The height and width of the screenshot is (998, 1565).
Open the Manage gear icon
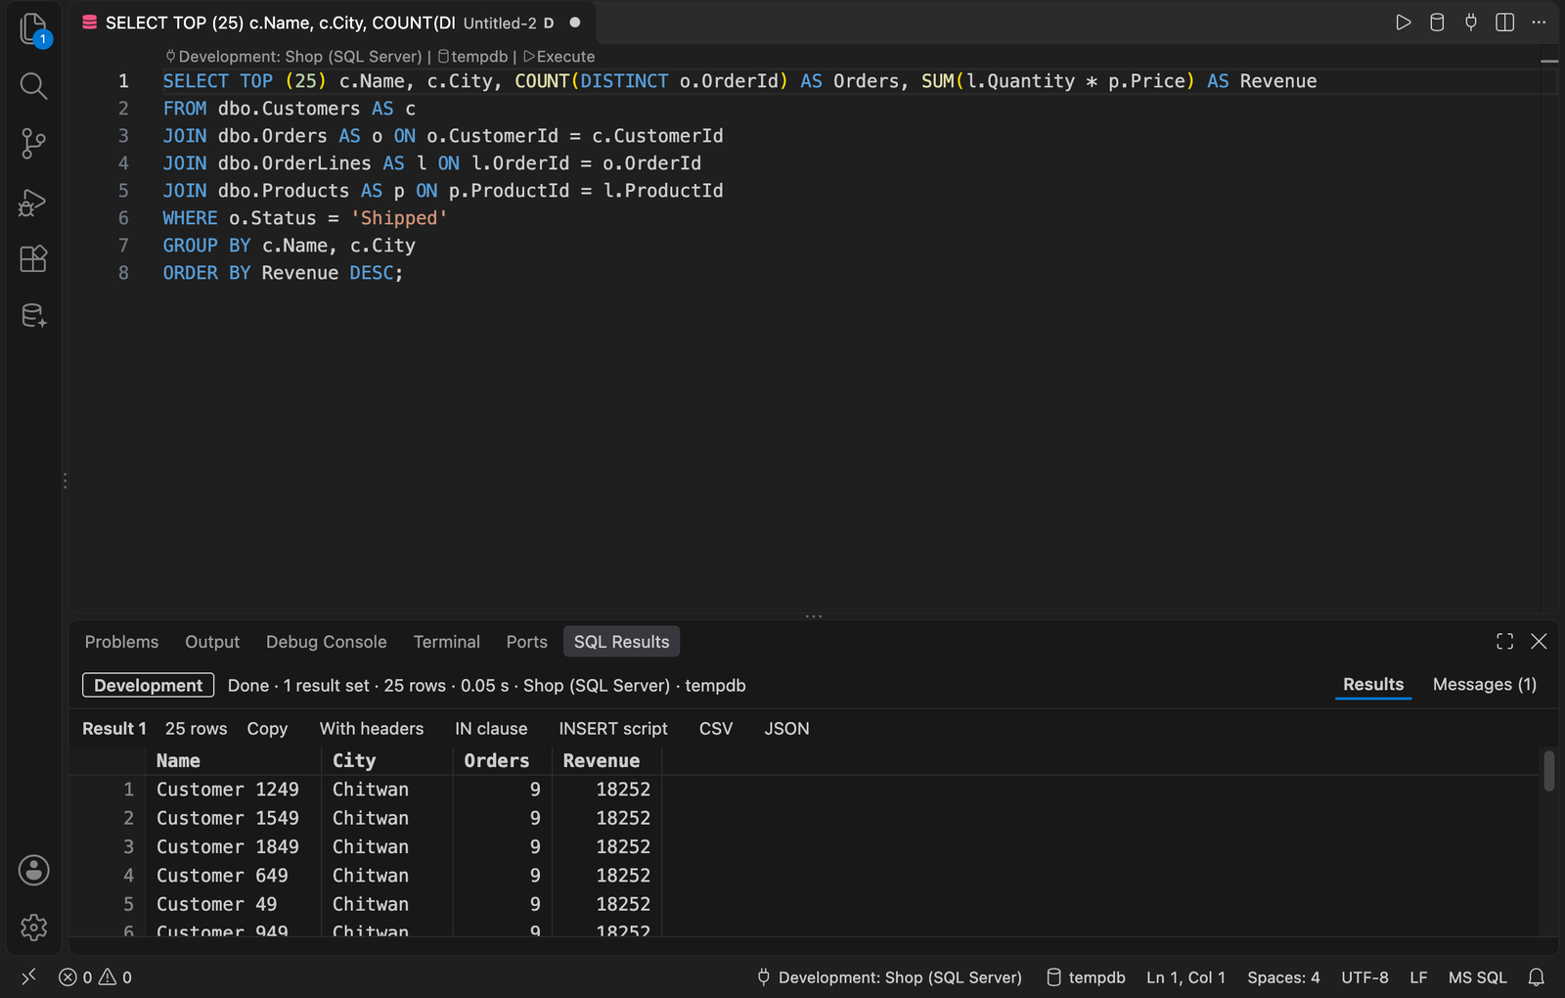pyautogui.click(x=33, y=928)
